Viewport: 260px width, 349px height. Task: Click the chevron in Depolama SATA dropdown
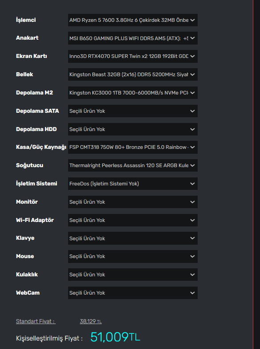tap(193, 111)
